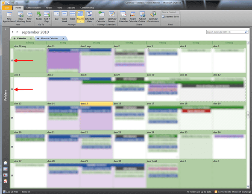Open the Address Book
Image resolution: width=252 pixels, height=194 pixels.
(x=170, y=17)
